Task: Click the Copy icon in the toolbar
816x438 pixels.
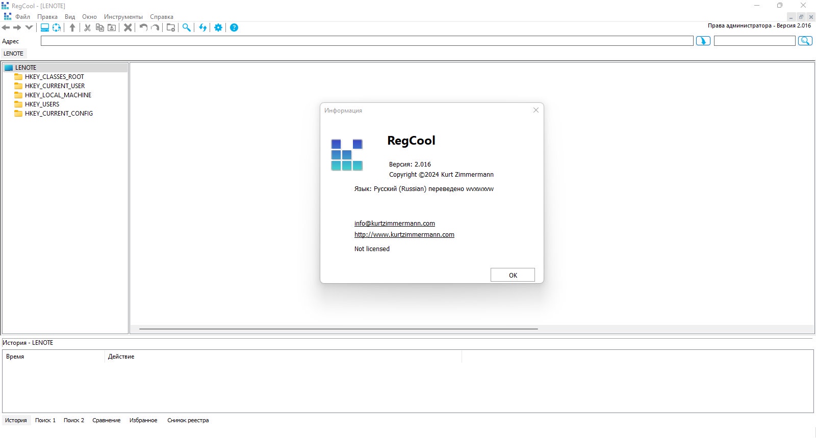Action: [100, 28]
